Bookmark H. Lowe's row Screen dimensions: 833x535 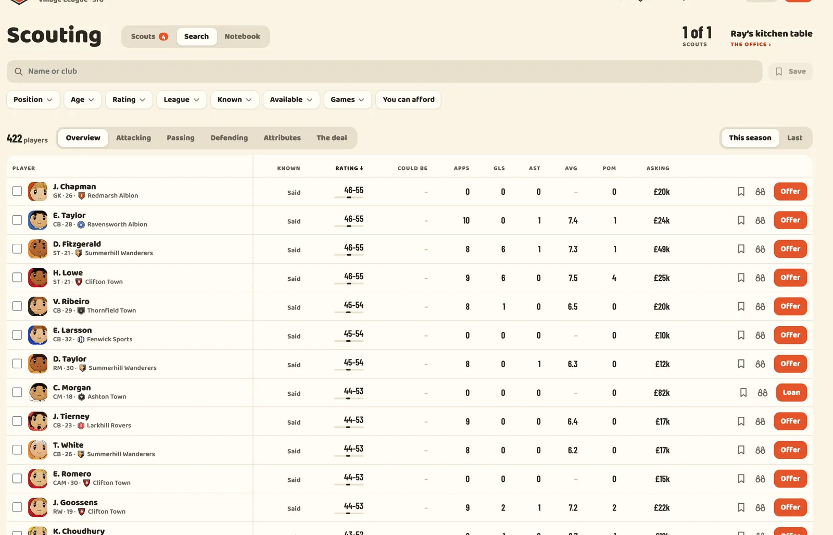click(741, 278)
